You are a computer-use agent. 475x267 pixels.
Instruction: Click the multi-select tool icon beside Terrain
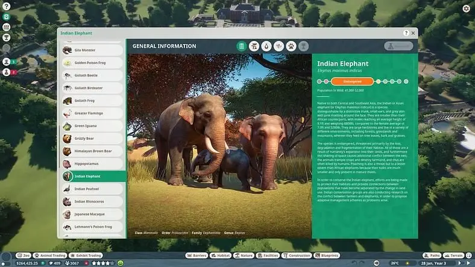(469, 256)
